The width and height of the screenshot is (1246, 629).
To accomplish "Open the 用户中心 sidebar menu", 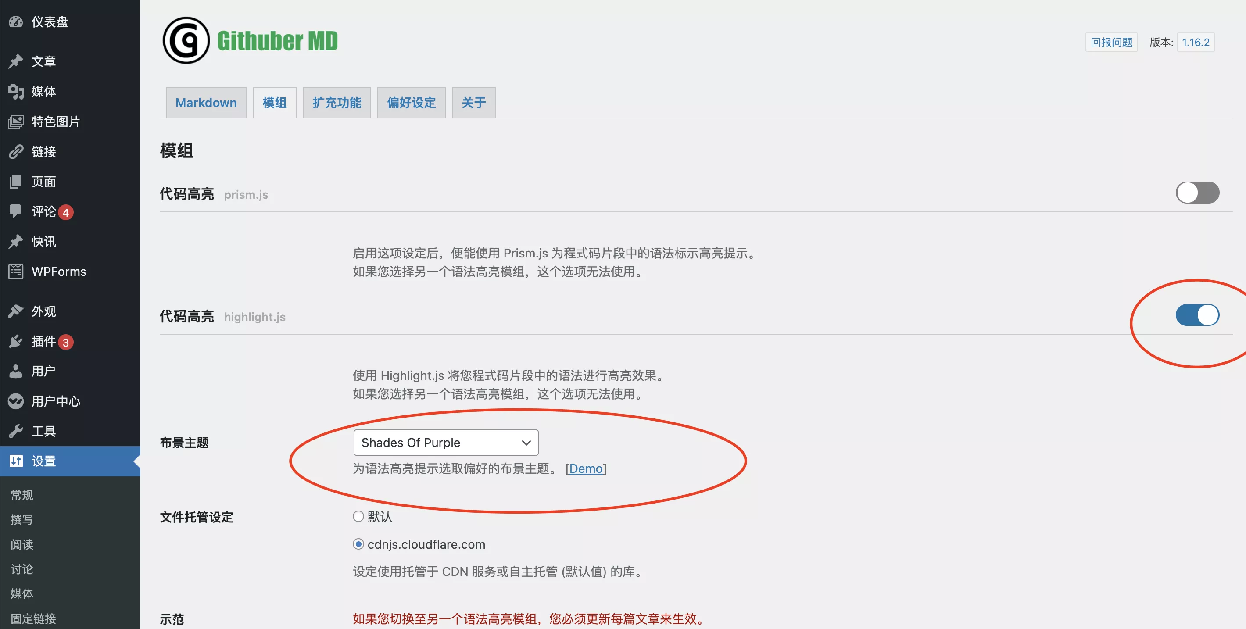I will click(56, 401).
